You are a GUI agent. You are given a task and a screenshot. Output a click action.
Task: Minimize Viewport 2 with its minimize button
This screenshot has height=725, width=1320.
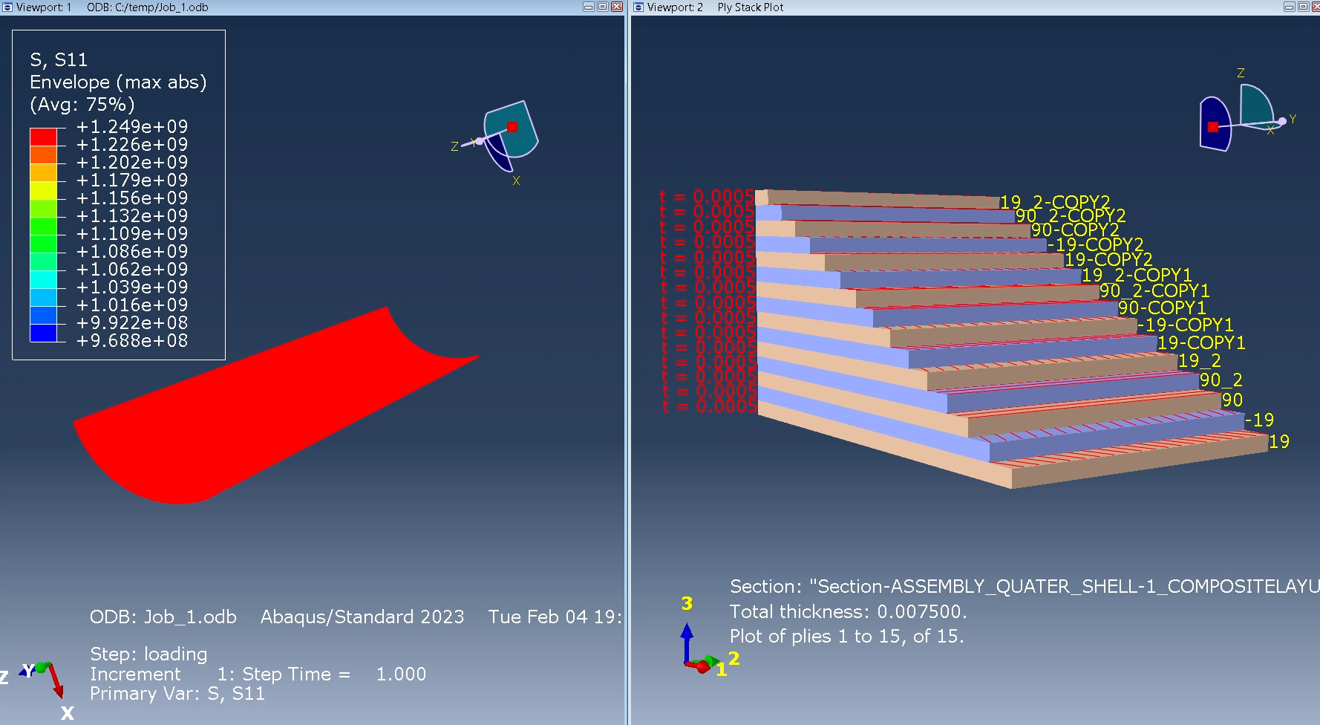pos(1289,7)
